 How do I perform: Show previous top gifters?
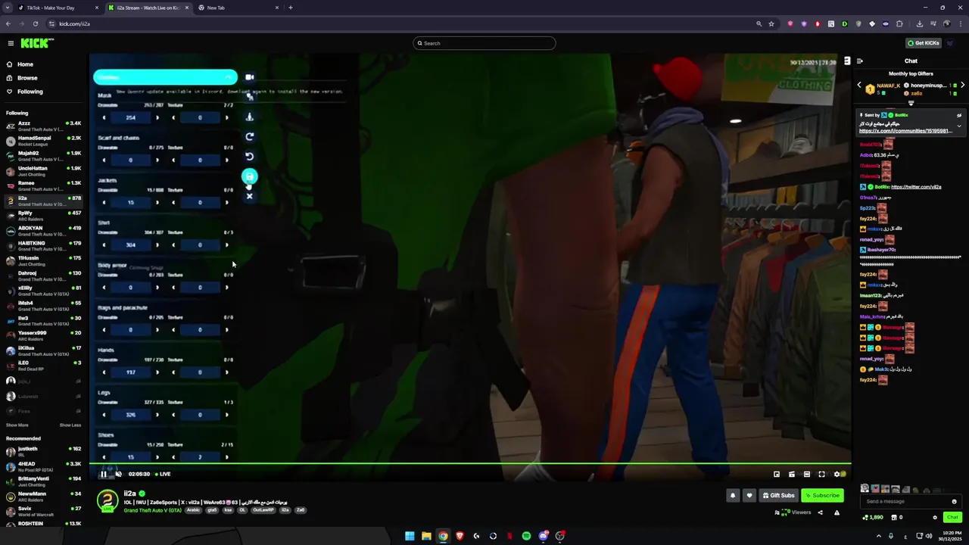pos(859,86)
